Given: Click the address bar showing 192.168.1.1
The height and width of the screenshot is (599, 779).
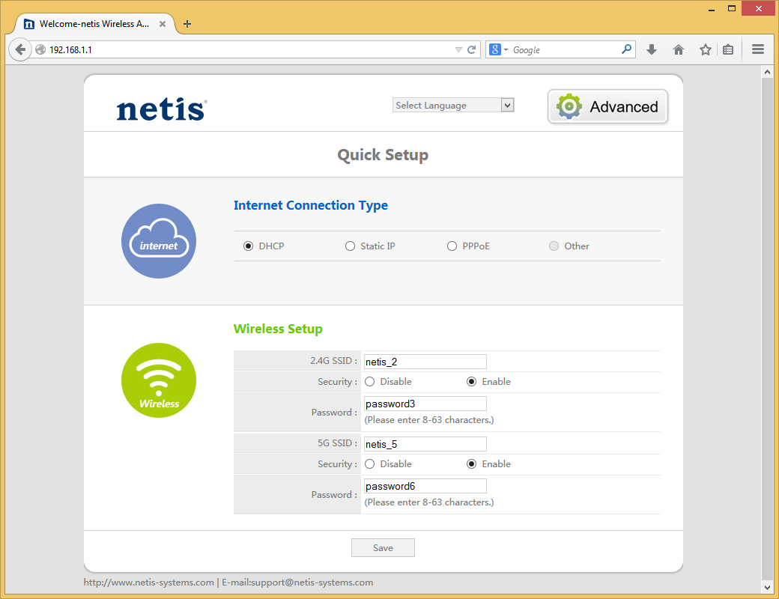Looking at the screenshot, I should [x=249, y=49].
